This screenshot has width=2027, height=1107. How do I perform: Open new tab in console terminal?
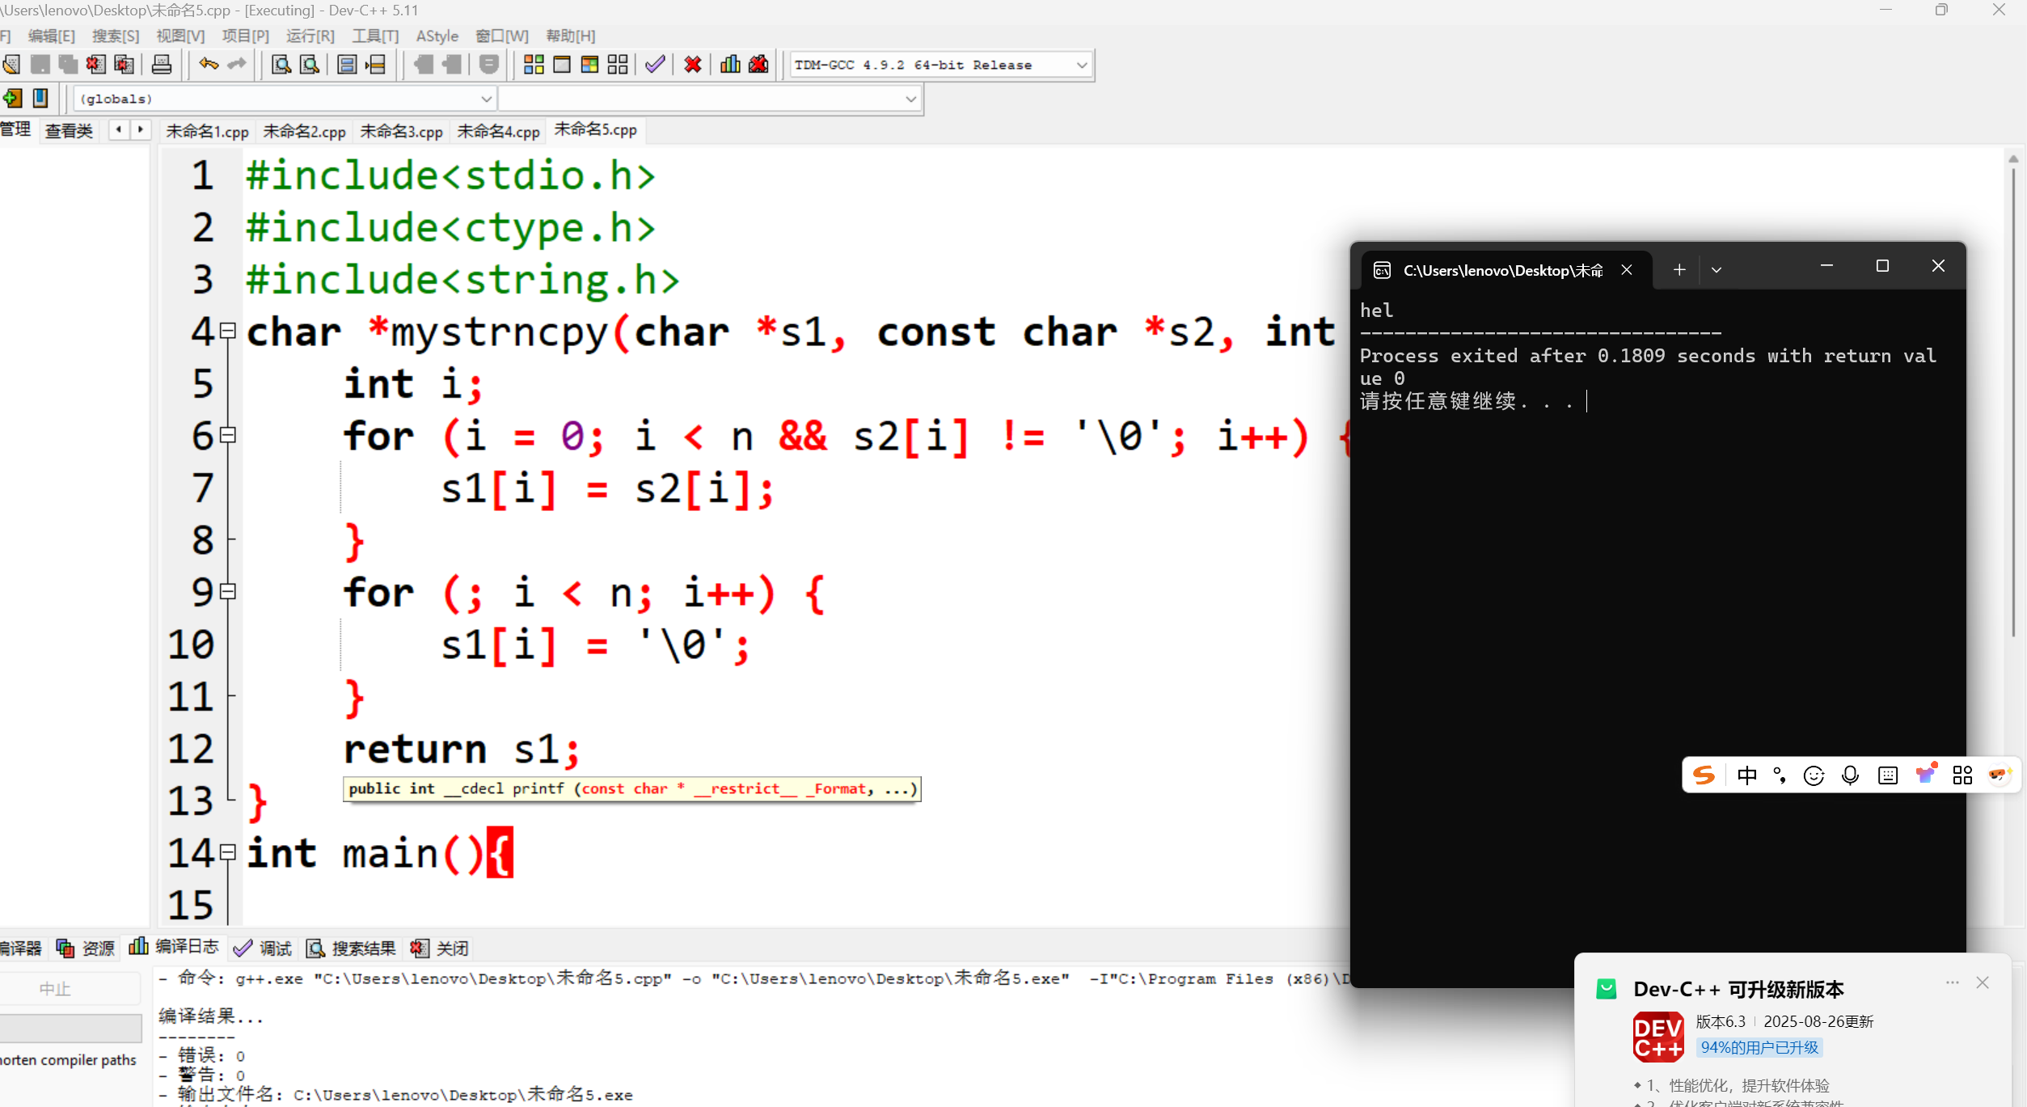tap(1679, 269)
